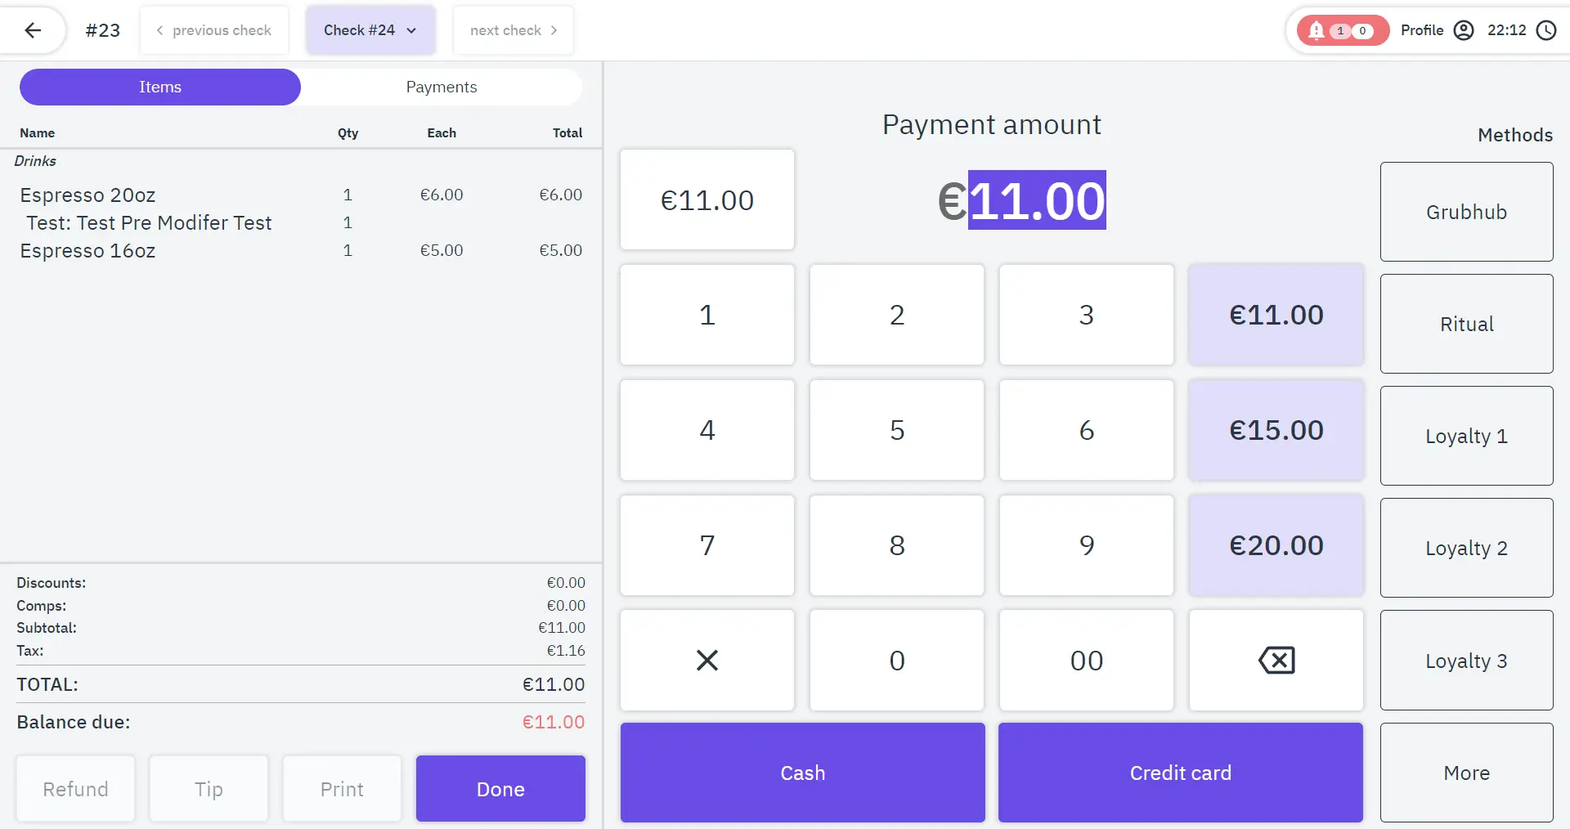
Task: Pay with Credit card
Action: (x=1180, y=773)
